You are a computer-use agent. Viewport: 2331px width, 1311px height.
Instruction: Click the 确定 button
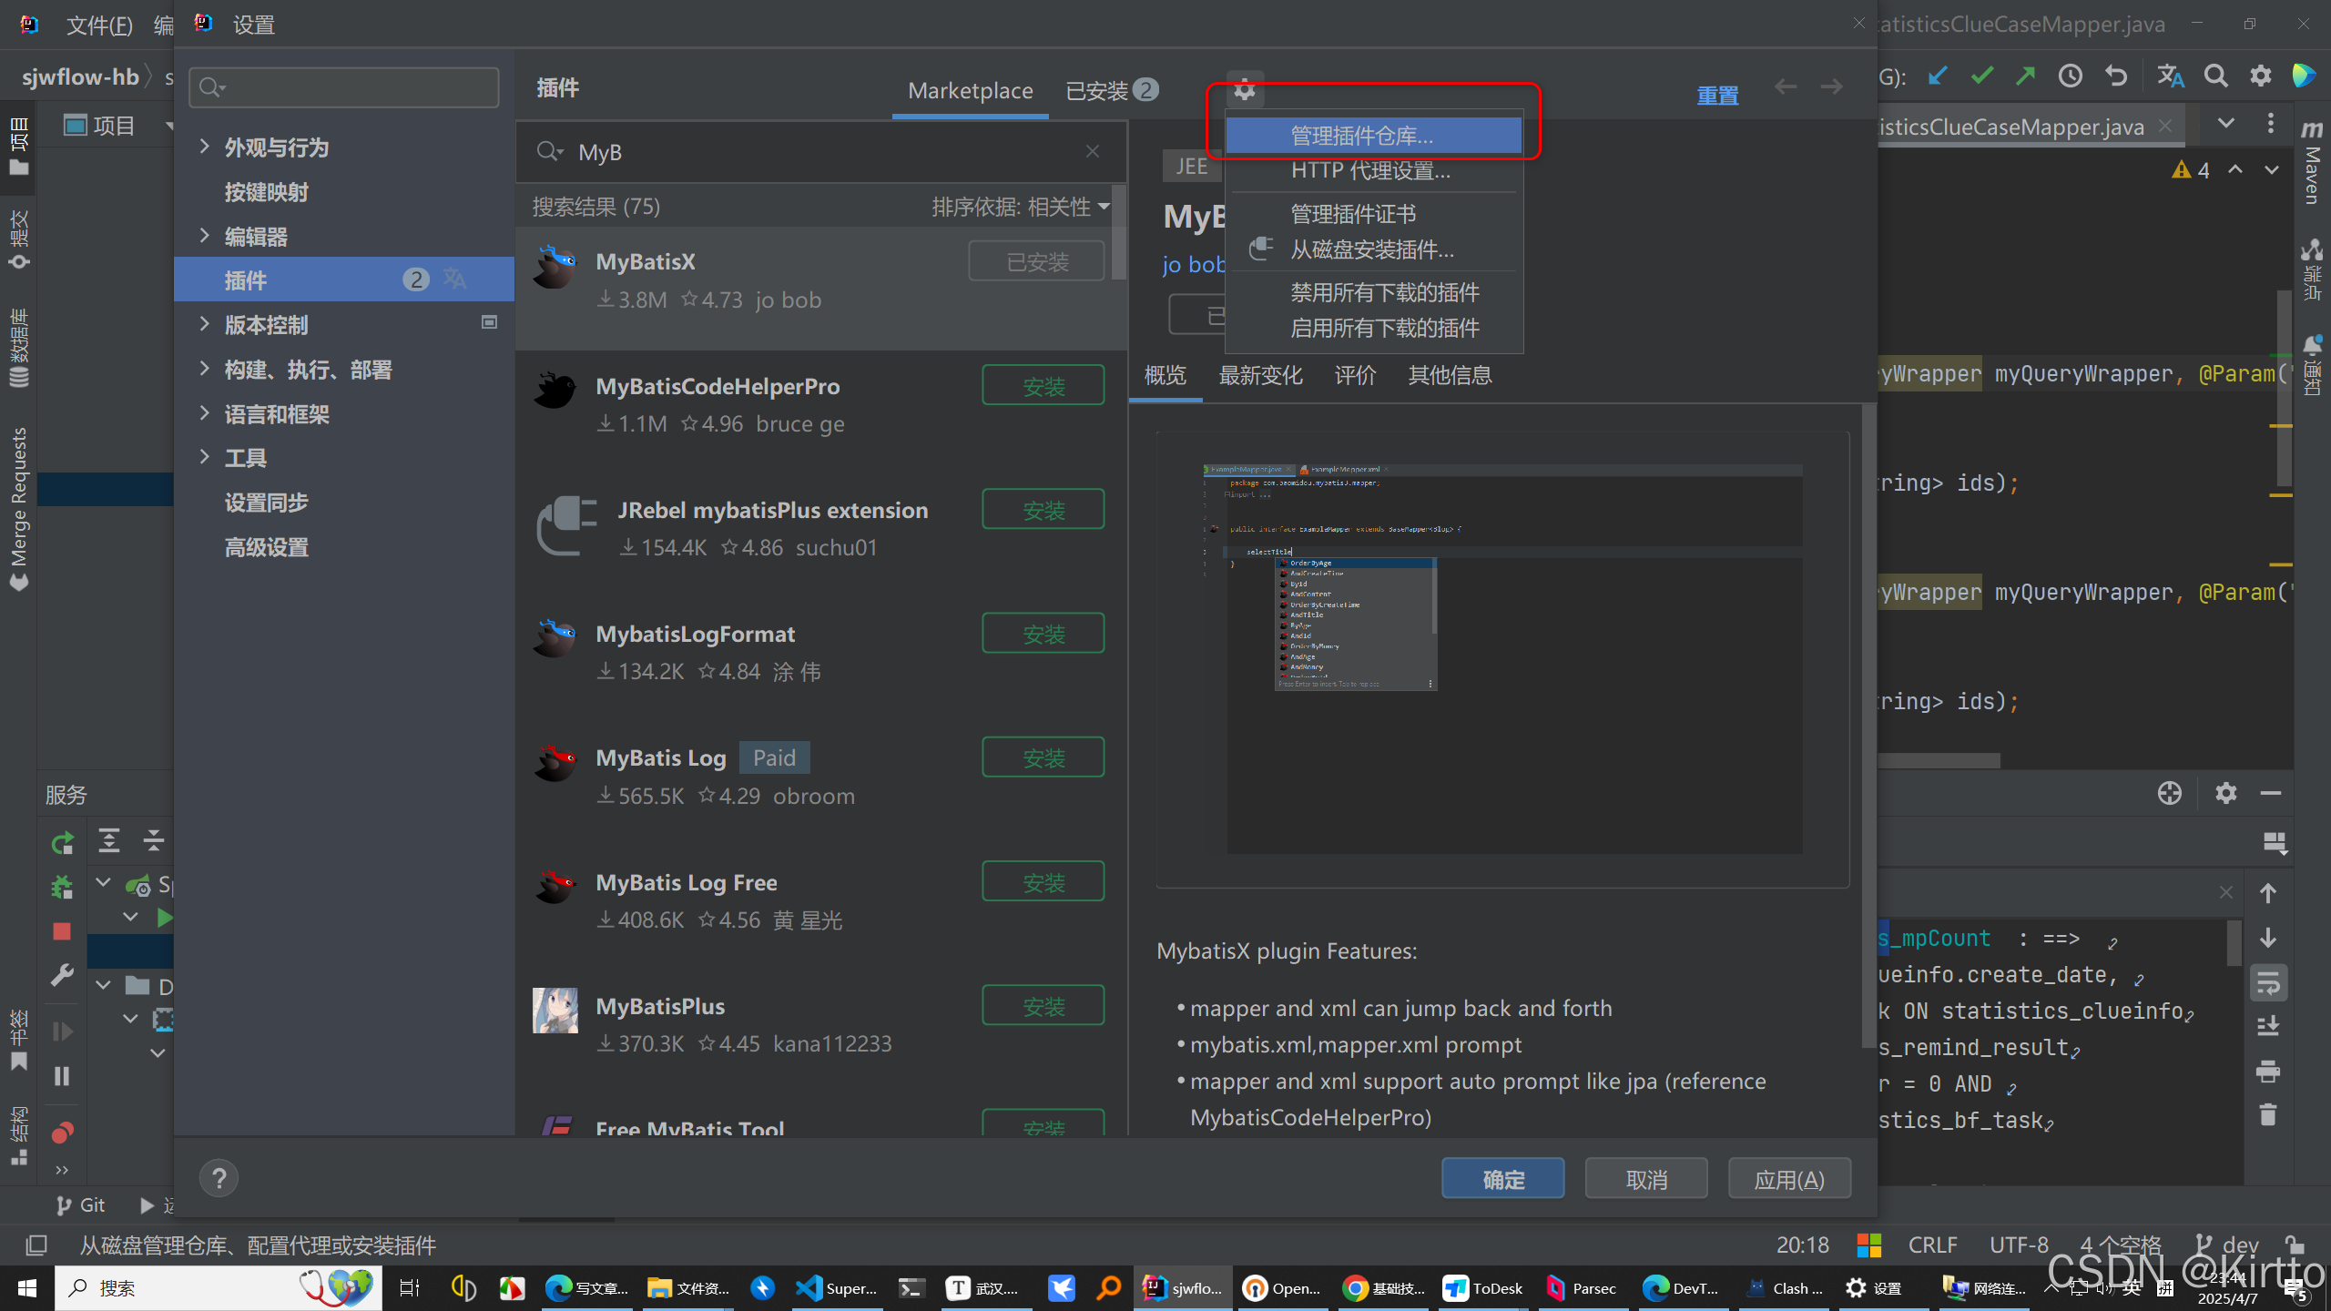click(x=1502, y=1179)
